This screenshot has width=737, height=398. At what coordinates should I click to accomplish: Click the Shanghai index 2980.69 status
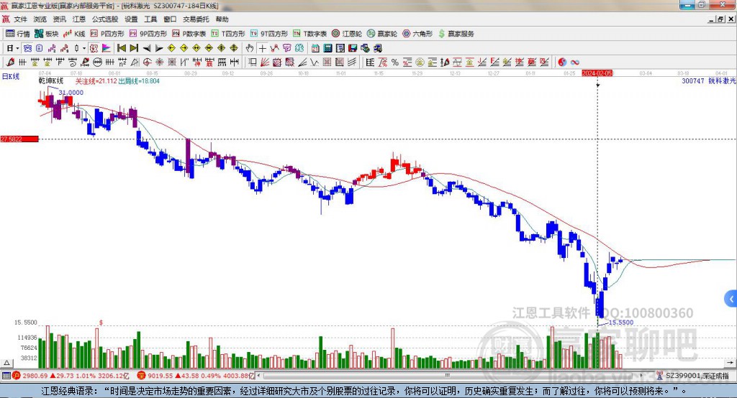[x=71, y=376]
